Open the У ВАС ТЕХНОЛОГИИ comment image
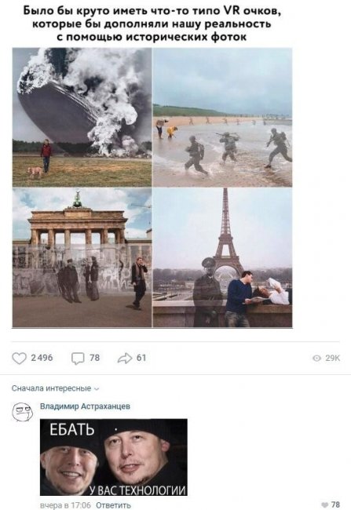 (114, 457)
